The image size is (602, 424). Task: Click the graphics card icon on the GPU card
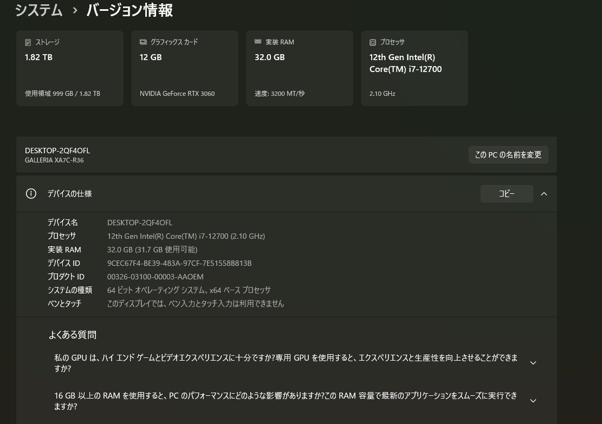[x=143, y=42]
